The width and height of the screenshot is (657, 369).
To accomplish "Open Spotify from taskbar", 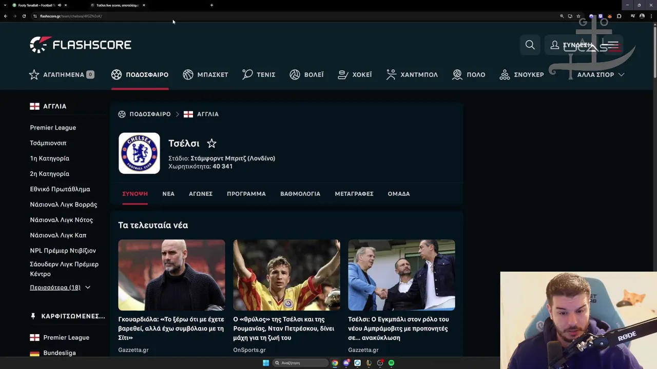I will coord(391,363).
